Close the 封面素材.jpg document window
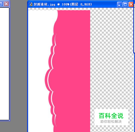This screenshot has height=132, width=135. 131,4
